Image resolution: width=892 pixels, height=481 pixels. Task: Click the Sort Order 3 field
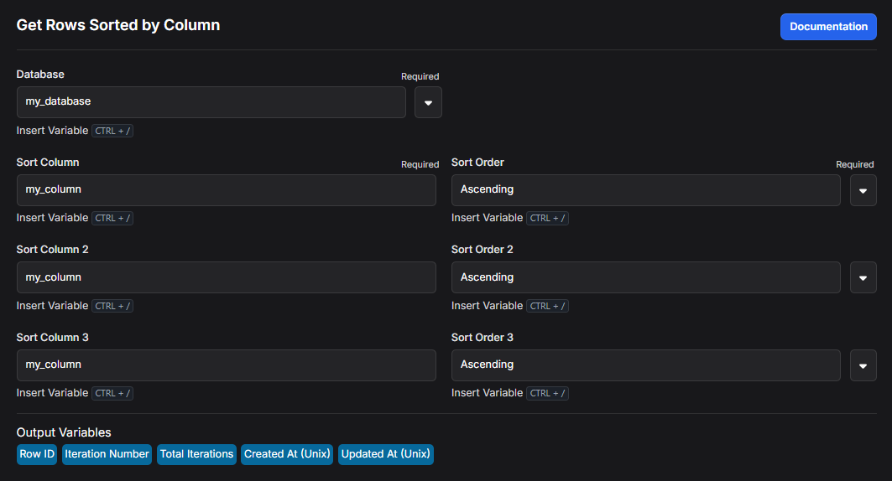coord(645,365)
